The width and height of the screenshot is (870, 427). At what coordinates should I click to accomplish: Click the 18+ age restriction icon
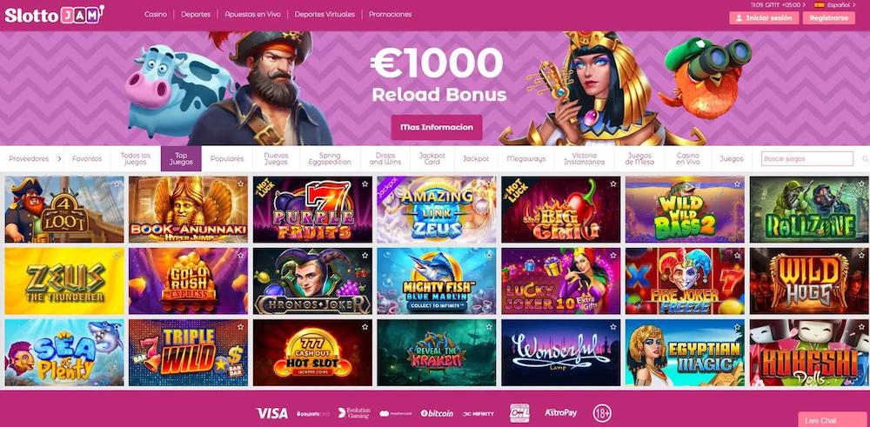point(602,413)
